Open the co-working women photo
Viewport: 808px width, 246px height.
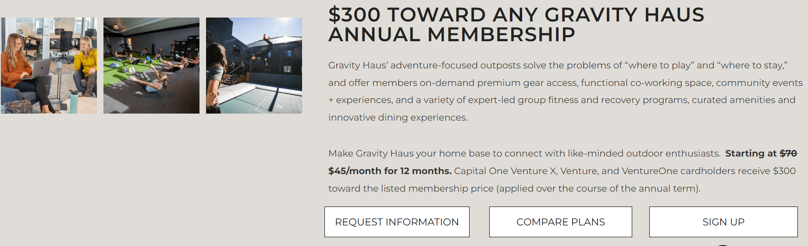[49, 66]
